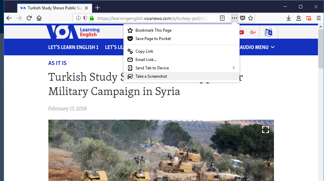Click the URL address field
This screenshot has height=181, width=324.
click(x=153, y=18)
